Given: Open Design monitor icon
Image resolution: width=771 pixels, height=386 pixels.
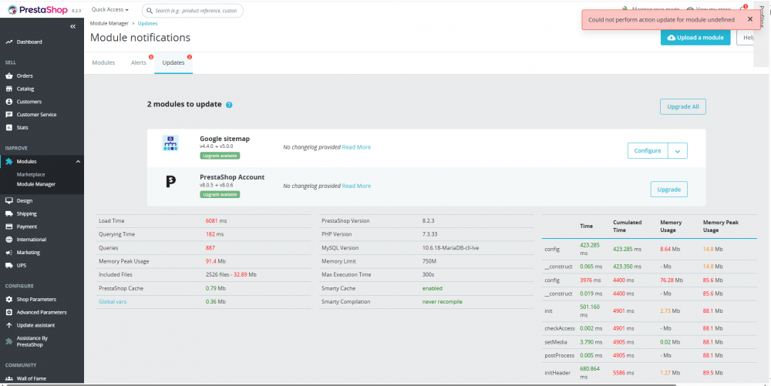Looking at the screenshot, I should pyautogui.click(x=8, y=200).
